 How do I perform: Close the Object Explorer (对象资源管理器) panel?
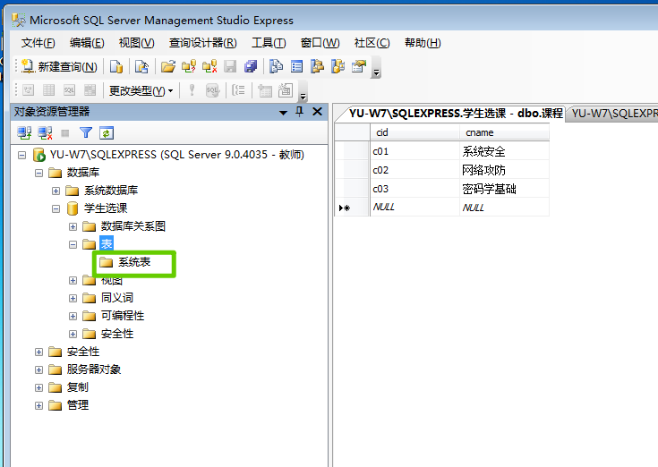coord(317,112)
